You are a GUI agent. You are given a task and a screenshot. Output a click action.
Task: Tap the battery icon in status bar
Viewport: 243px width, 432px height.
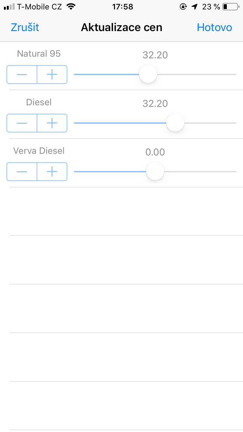230,6
